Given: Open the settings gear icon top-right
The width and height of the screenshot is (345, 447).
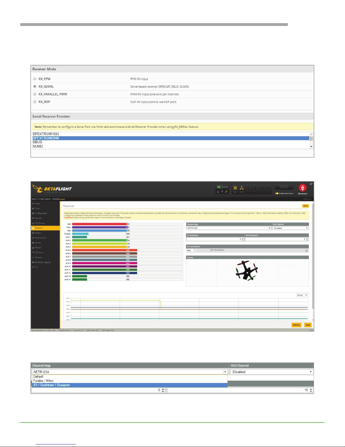Looking at the screenshot, I should click(311, 184).
